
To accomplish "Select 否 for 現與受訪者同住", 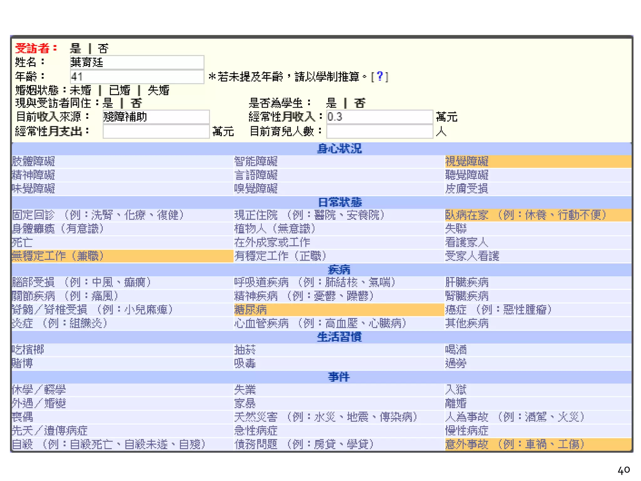I will tap(136, 103).
